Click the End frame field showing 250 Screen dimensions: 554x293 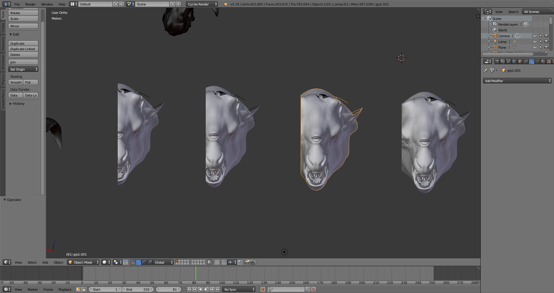tap(138, 289)
